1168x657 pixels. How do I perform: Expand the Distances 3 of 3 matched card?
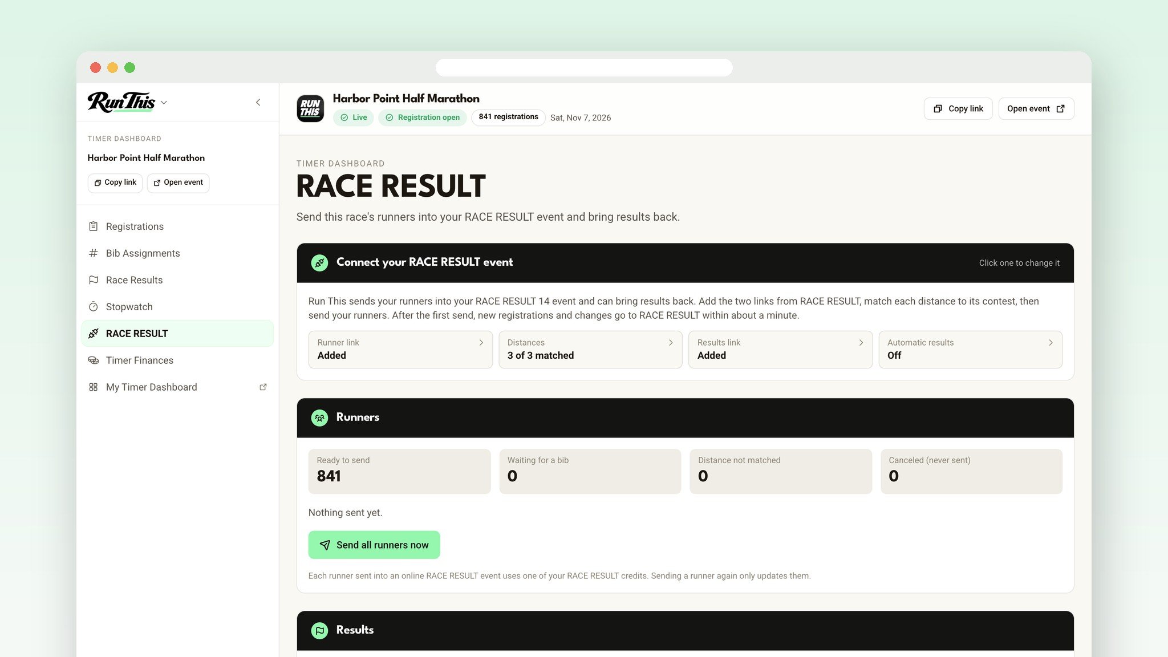(x=590, y=350)
